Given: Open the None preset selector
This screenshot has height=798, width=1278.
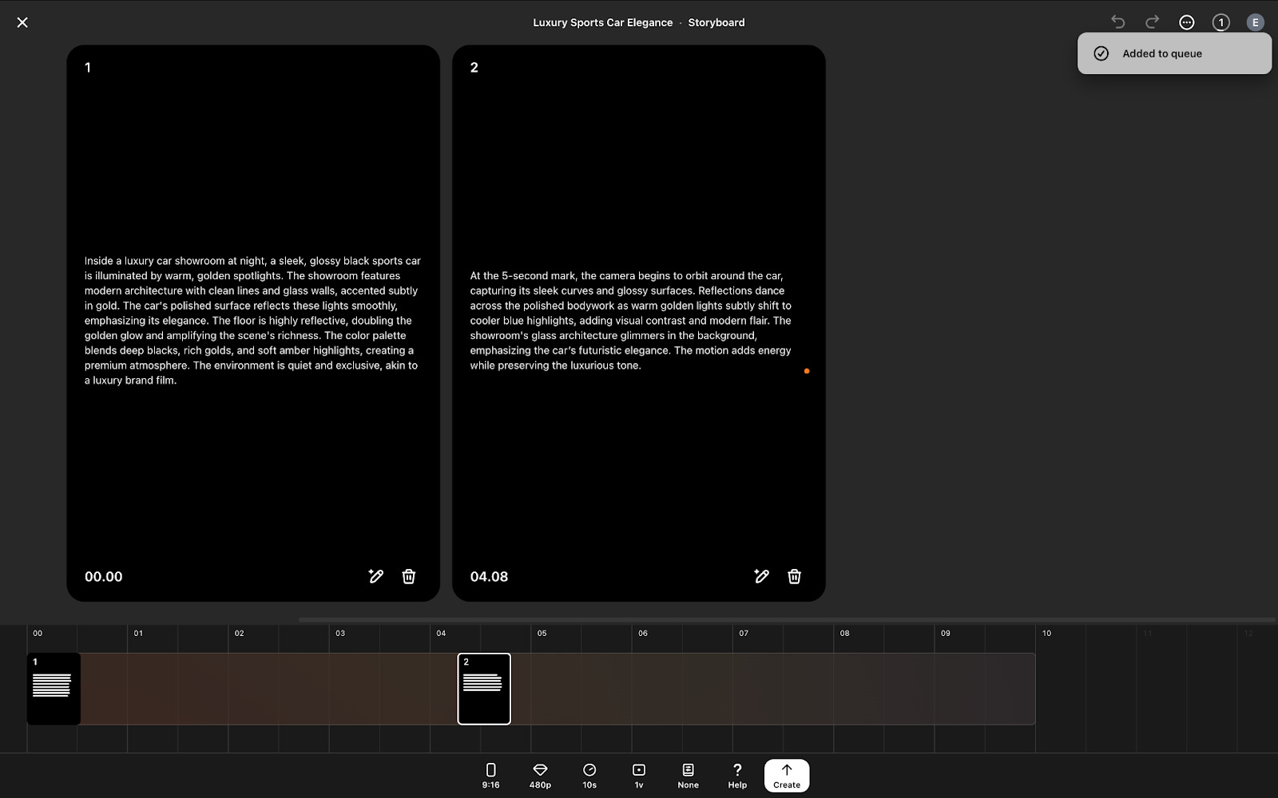Looking at the screenshot, I should coord(688,776).
